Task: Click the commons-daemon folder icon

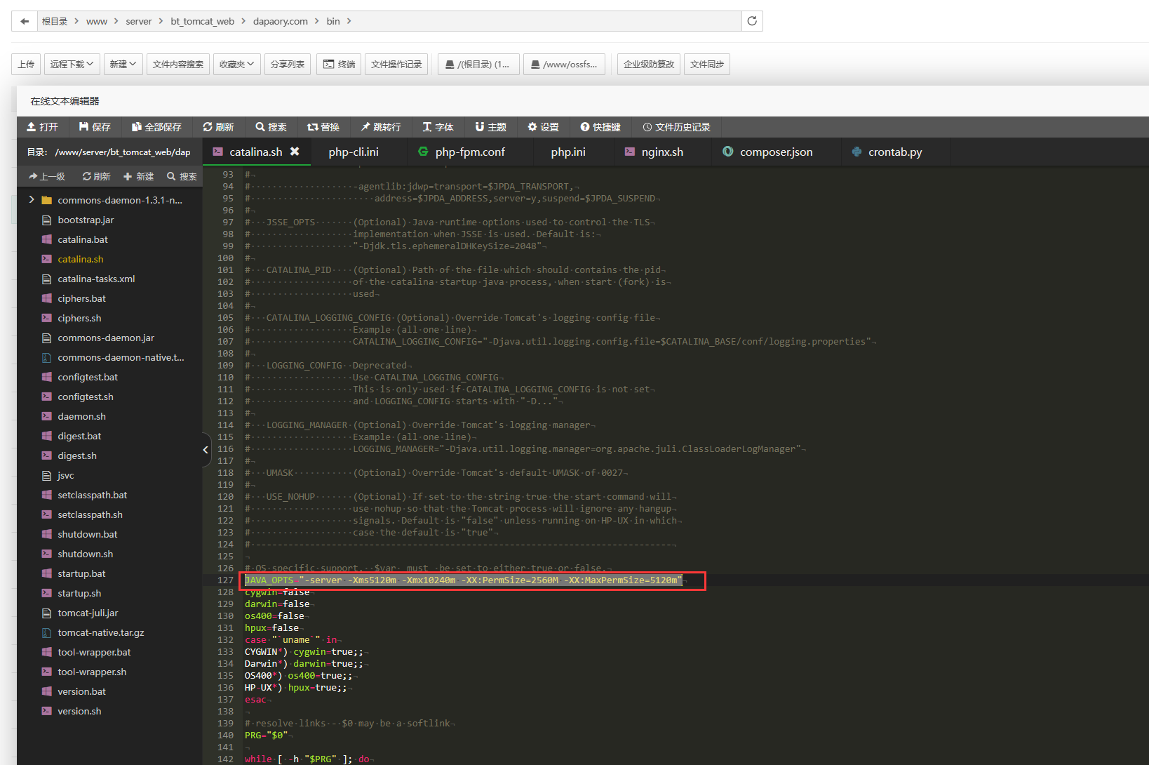Action: click(47, 200)
